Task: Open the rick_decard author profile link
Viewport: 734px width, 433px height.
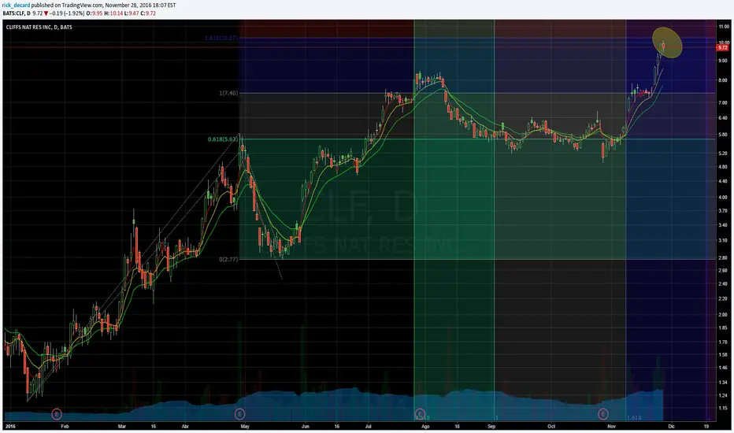Action: pyautogui.click(x=17, y=6)
